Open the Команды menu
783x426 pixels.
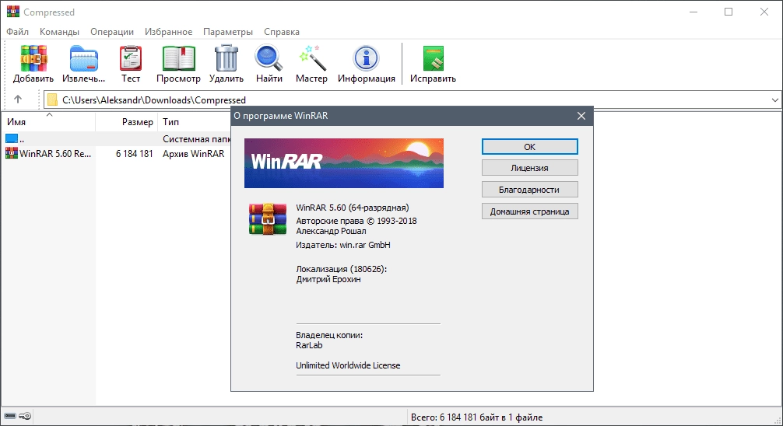click(x=59, y=31)
